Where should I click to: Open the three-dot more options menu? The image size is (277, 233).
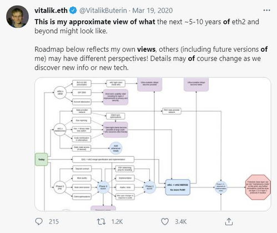point(266,11)
